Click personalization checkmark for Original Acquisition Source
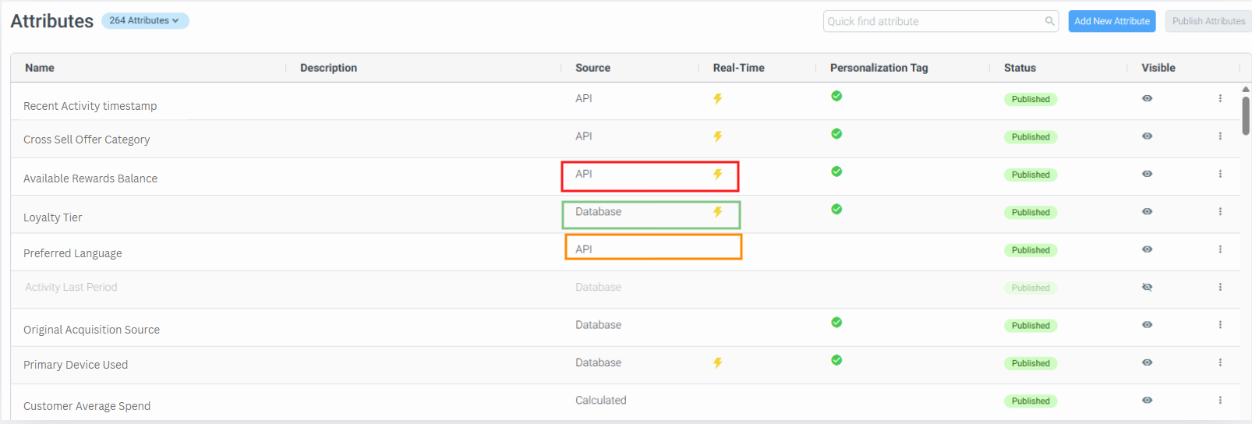The width and height of the screenshot is (1252, 424). tap(836, 322)
